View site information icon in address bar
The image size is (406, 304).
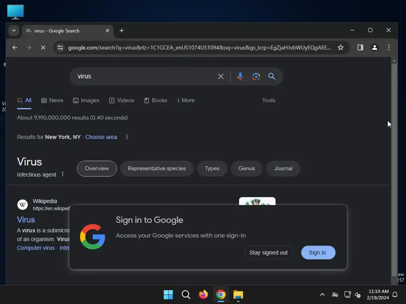click(60, 47)
